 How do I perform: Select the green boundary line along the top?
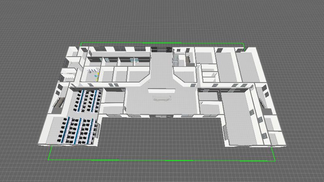(x=162, y=43)
